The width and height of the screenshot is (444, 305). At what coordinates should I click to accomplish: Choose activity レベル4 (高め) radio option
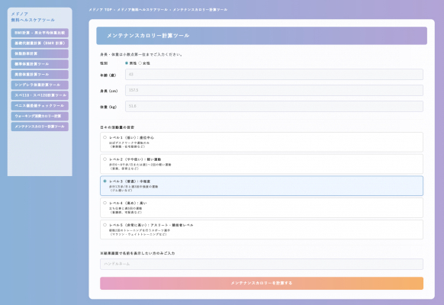tap(105, 203)
